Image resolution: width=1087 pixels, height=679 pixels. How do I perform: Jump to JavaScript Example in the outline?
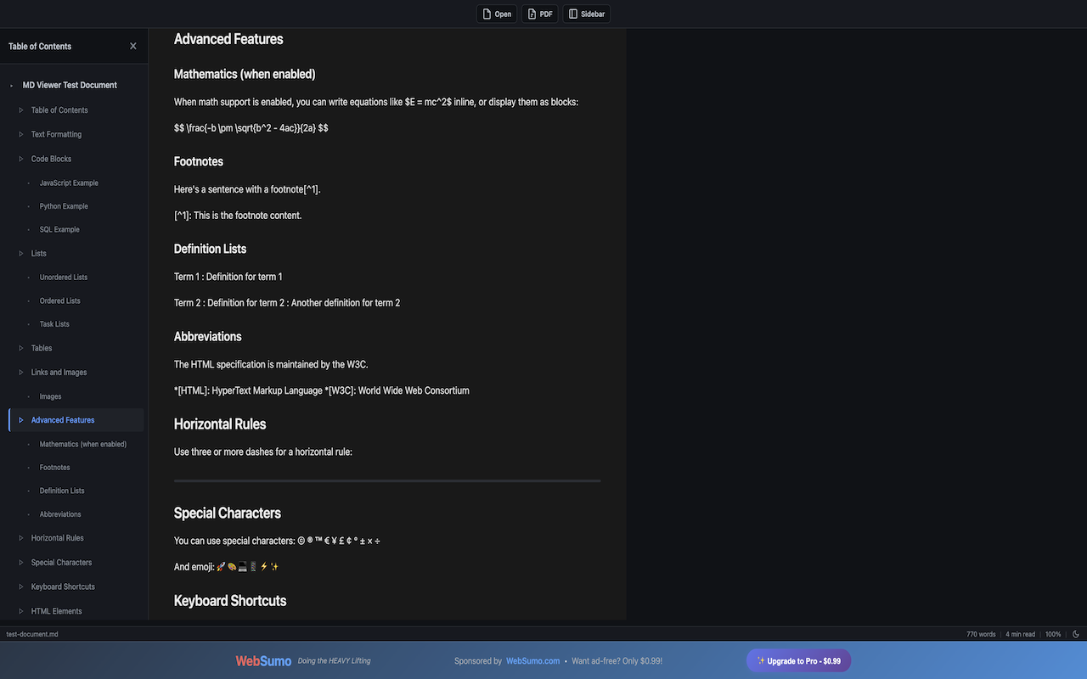(69, 182)
